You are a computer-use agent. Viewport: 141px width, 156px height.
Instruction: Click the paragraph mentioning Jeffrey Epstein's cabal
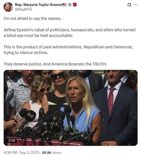(69, 33)
